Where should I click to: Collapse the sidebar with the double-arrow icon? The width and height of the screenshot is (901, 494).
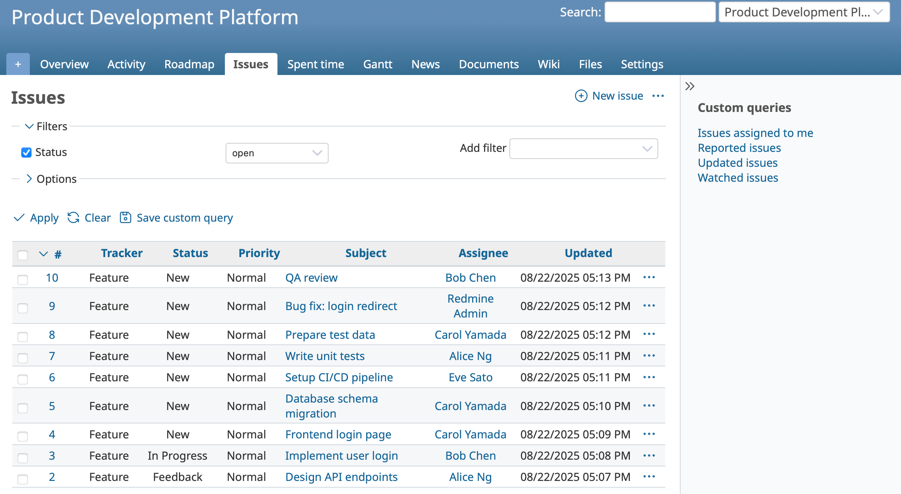click(690, 86)
